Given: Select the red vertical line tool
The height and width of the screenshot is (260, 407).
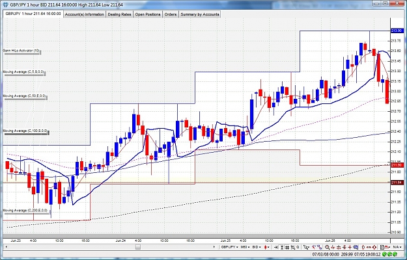Looking at the screenshot, I should [x=333, y=247].
